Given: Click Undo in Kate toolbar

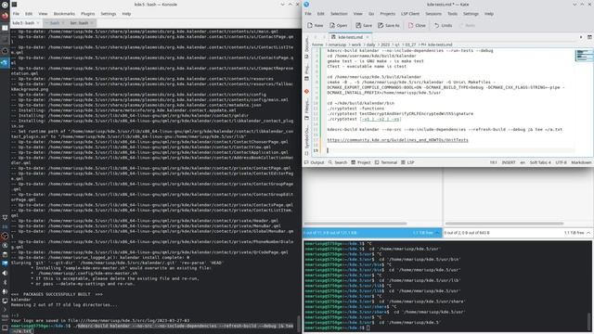Looking at the screenshot, I should [x=443, y=25].
